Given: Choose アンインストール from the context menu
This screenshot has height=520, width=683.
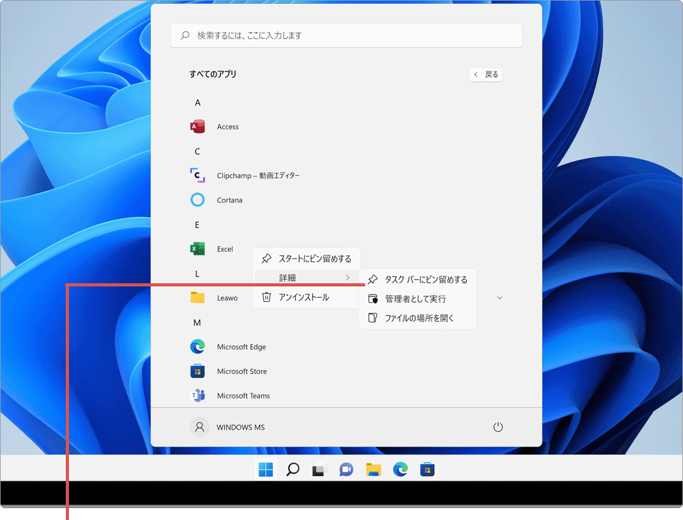Looking at the screenshot, I should pyautogui.click(x=306, y=297).
